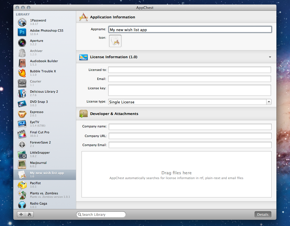Click the License Information card icon

tap(84, 57)
